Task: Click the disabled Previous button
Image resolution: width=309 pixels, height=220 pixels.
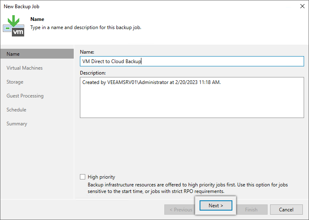Action: (x=180, y=210)
